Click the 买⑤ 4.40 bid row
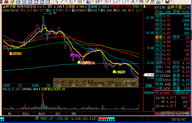This screenshot has height=123, width=192. point(172,59)
